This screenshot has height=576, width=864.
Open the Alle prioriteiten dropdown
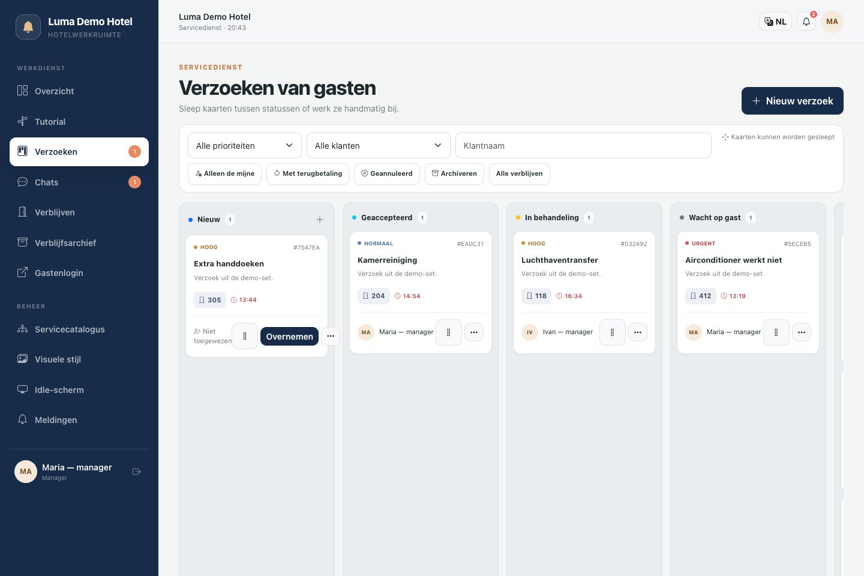coord(245,145)
